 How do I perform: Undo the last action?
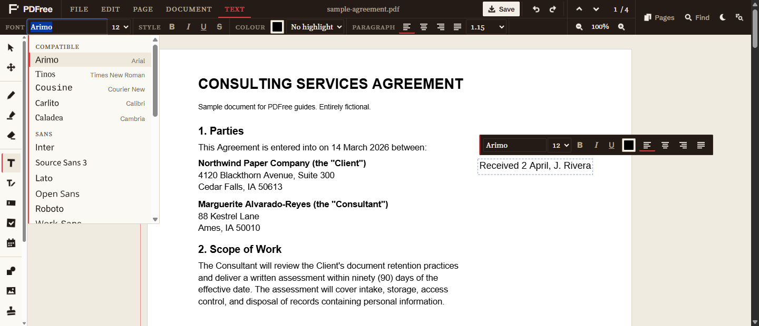tap(536, 9)
